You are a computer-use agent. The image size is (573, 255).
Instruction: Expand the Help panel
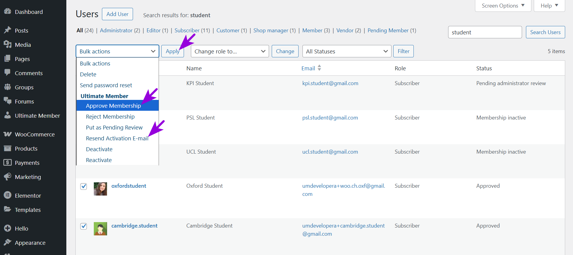point(549,6)
